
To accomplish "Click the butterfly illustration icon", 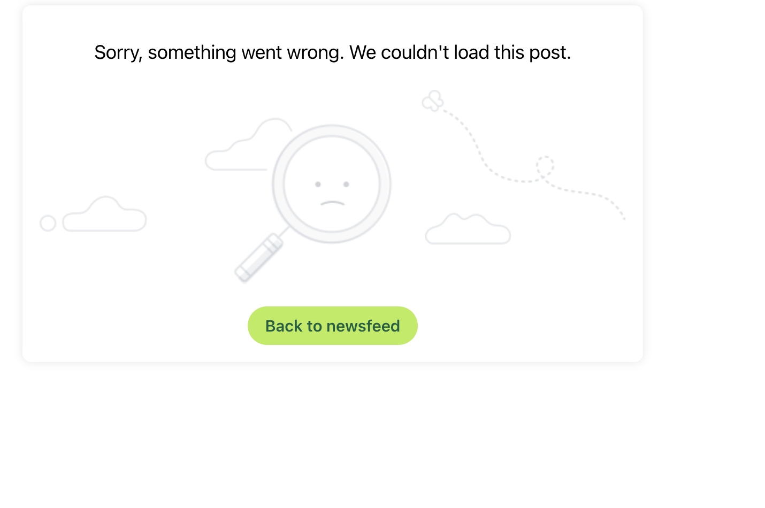I will (x=433, y=101).
